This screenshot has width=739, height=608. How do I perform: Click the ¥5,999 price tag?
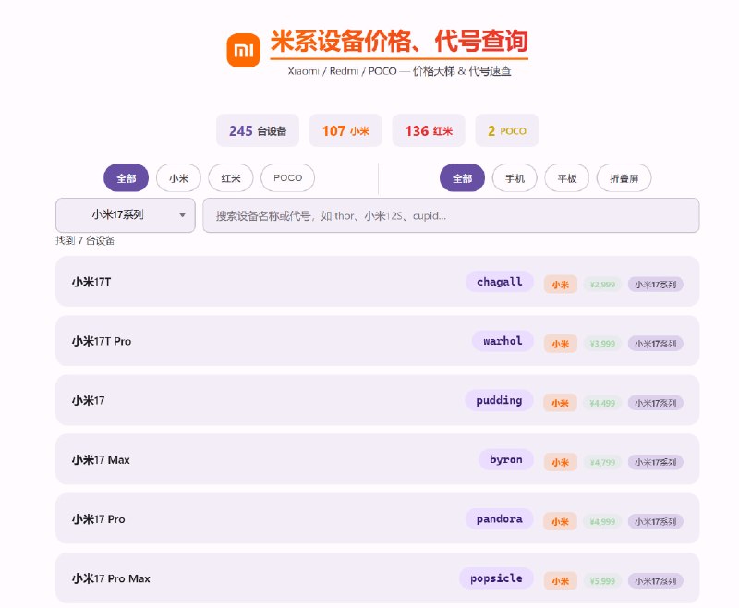click(602, 581)
